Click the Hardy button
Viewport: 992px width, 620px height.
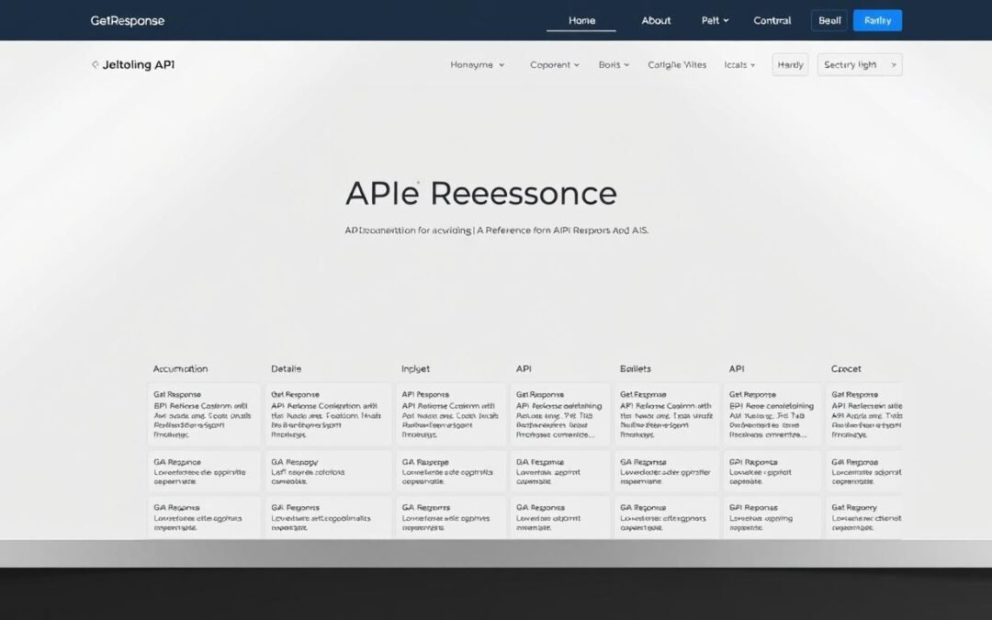pyautogui.click(x=790, y=64)
